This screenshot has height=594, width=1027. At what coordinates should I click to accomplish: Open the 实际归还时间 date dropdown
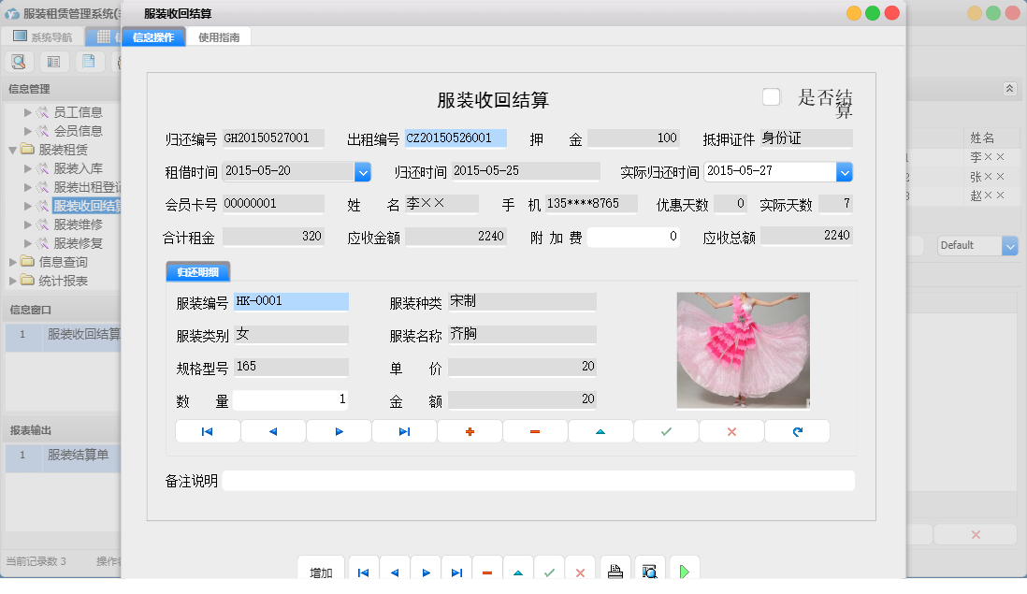(843, 171)
